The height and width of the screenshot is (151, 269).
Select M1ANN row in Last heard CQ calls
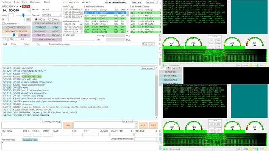tap(145, 24)
